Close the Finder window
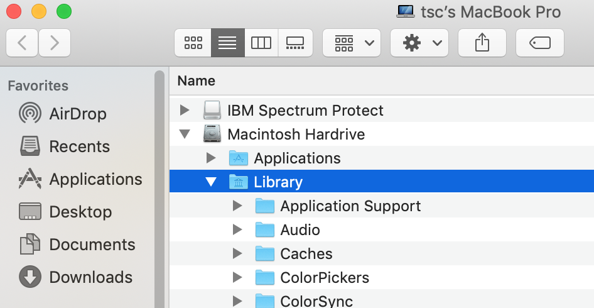The width and height of the screenshot is (594, 308). 14,11
